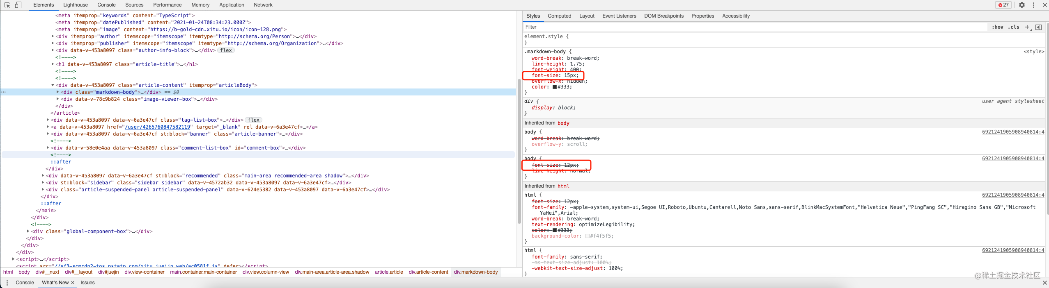Click the html link after Inherited from
1049x288 pixels.
coord(563,186)
